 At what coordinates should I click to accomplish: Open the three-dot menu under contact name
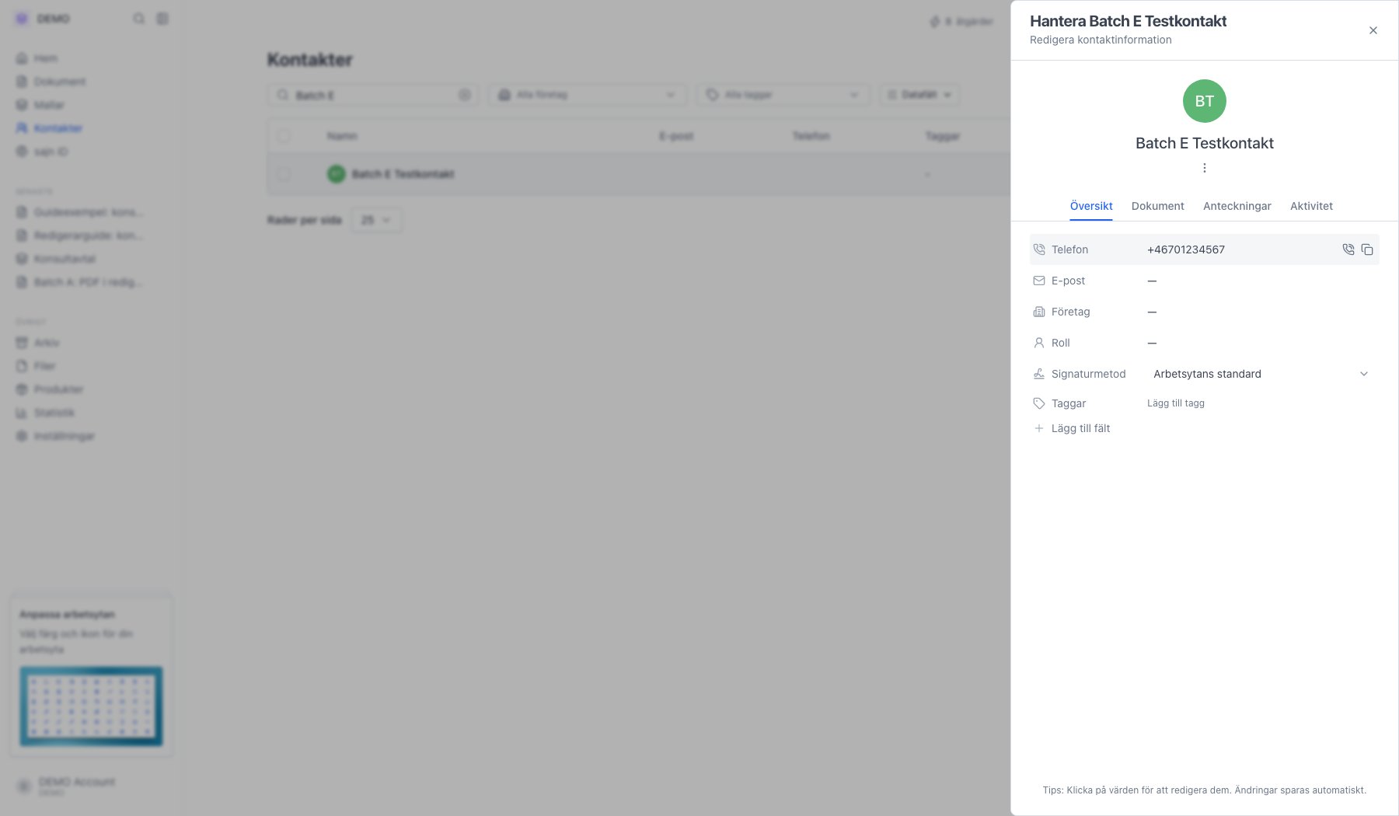1204,168
